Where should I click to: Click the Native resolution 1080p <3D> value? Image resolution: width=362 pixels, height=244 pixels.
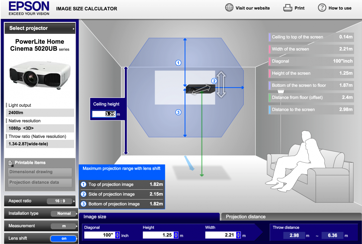click(x=40, y=128)
